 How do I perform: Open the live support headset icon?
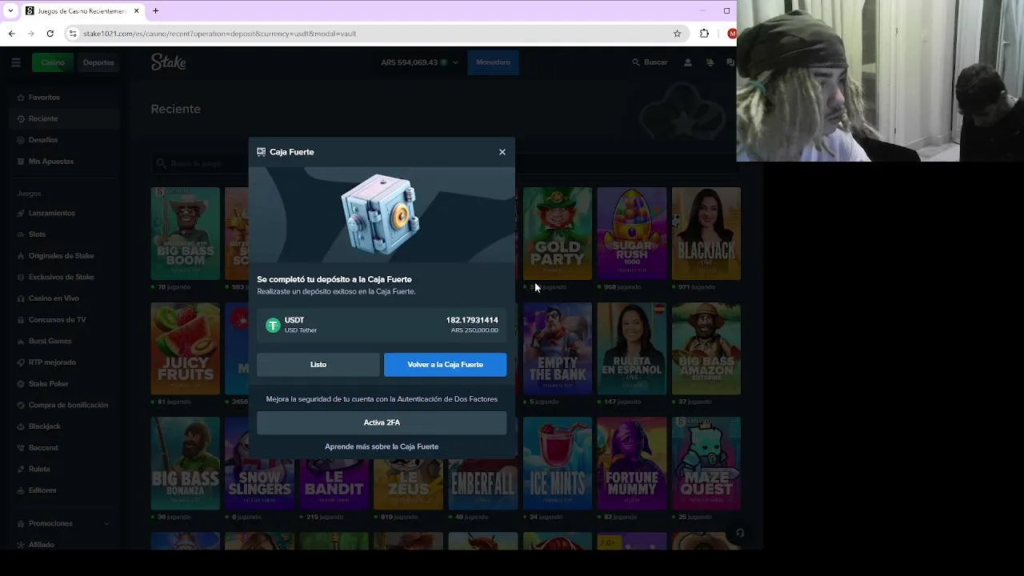pos(740,533)
